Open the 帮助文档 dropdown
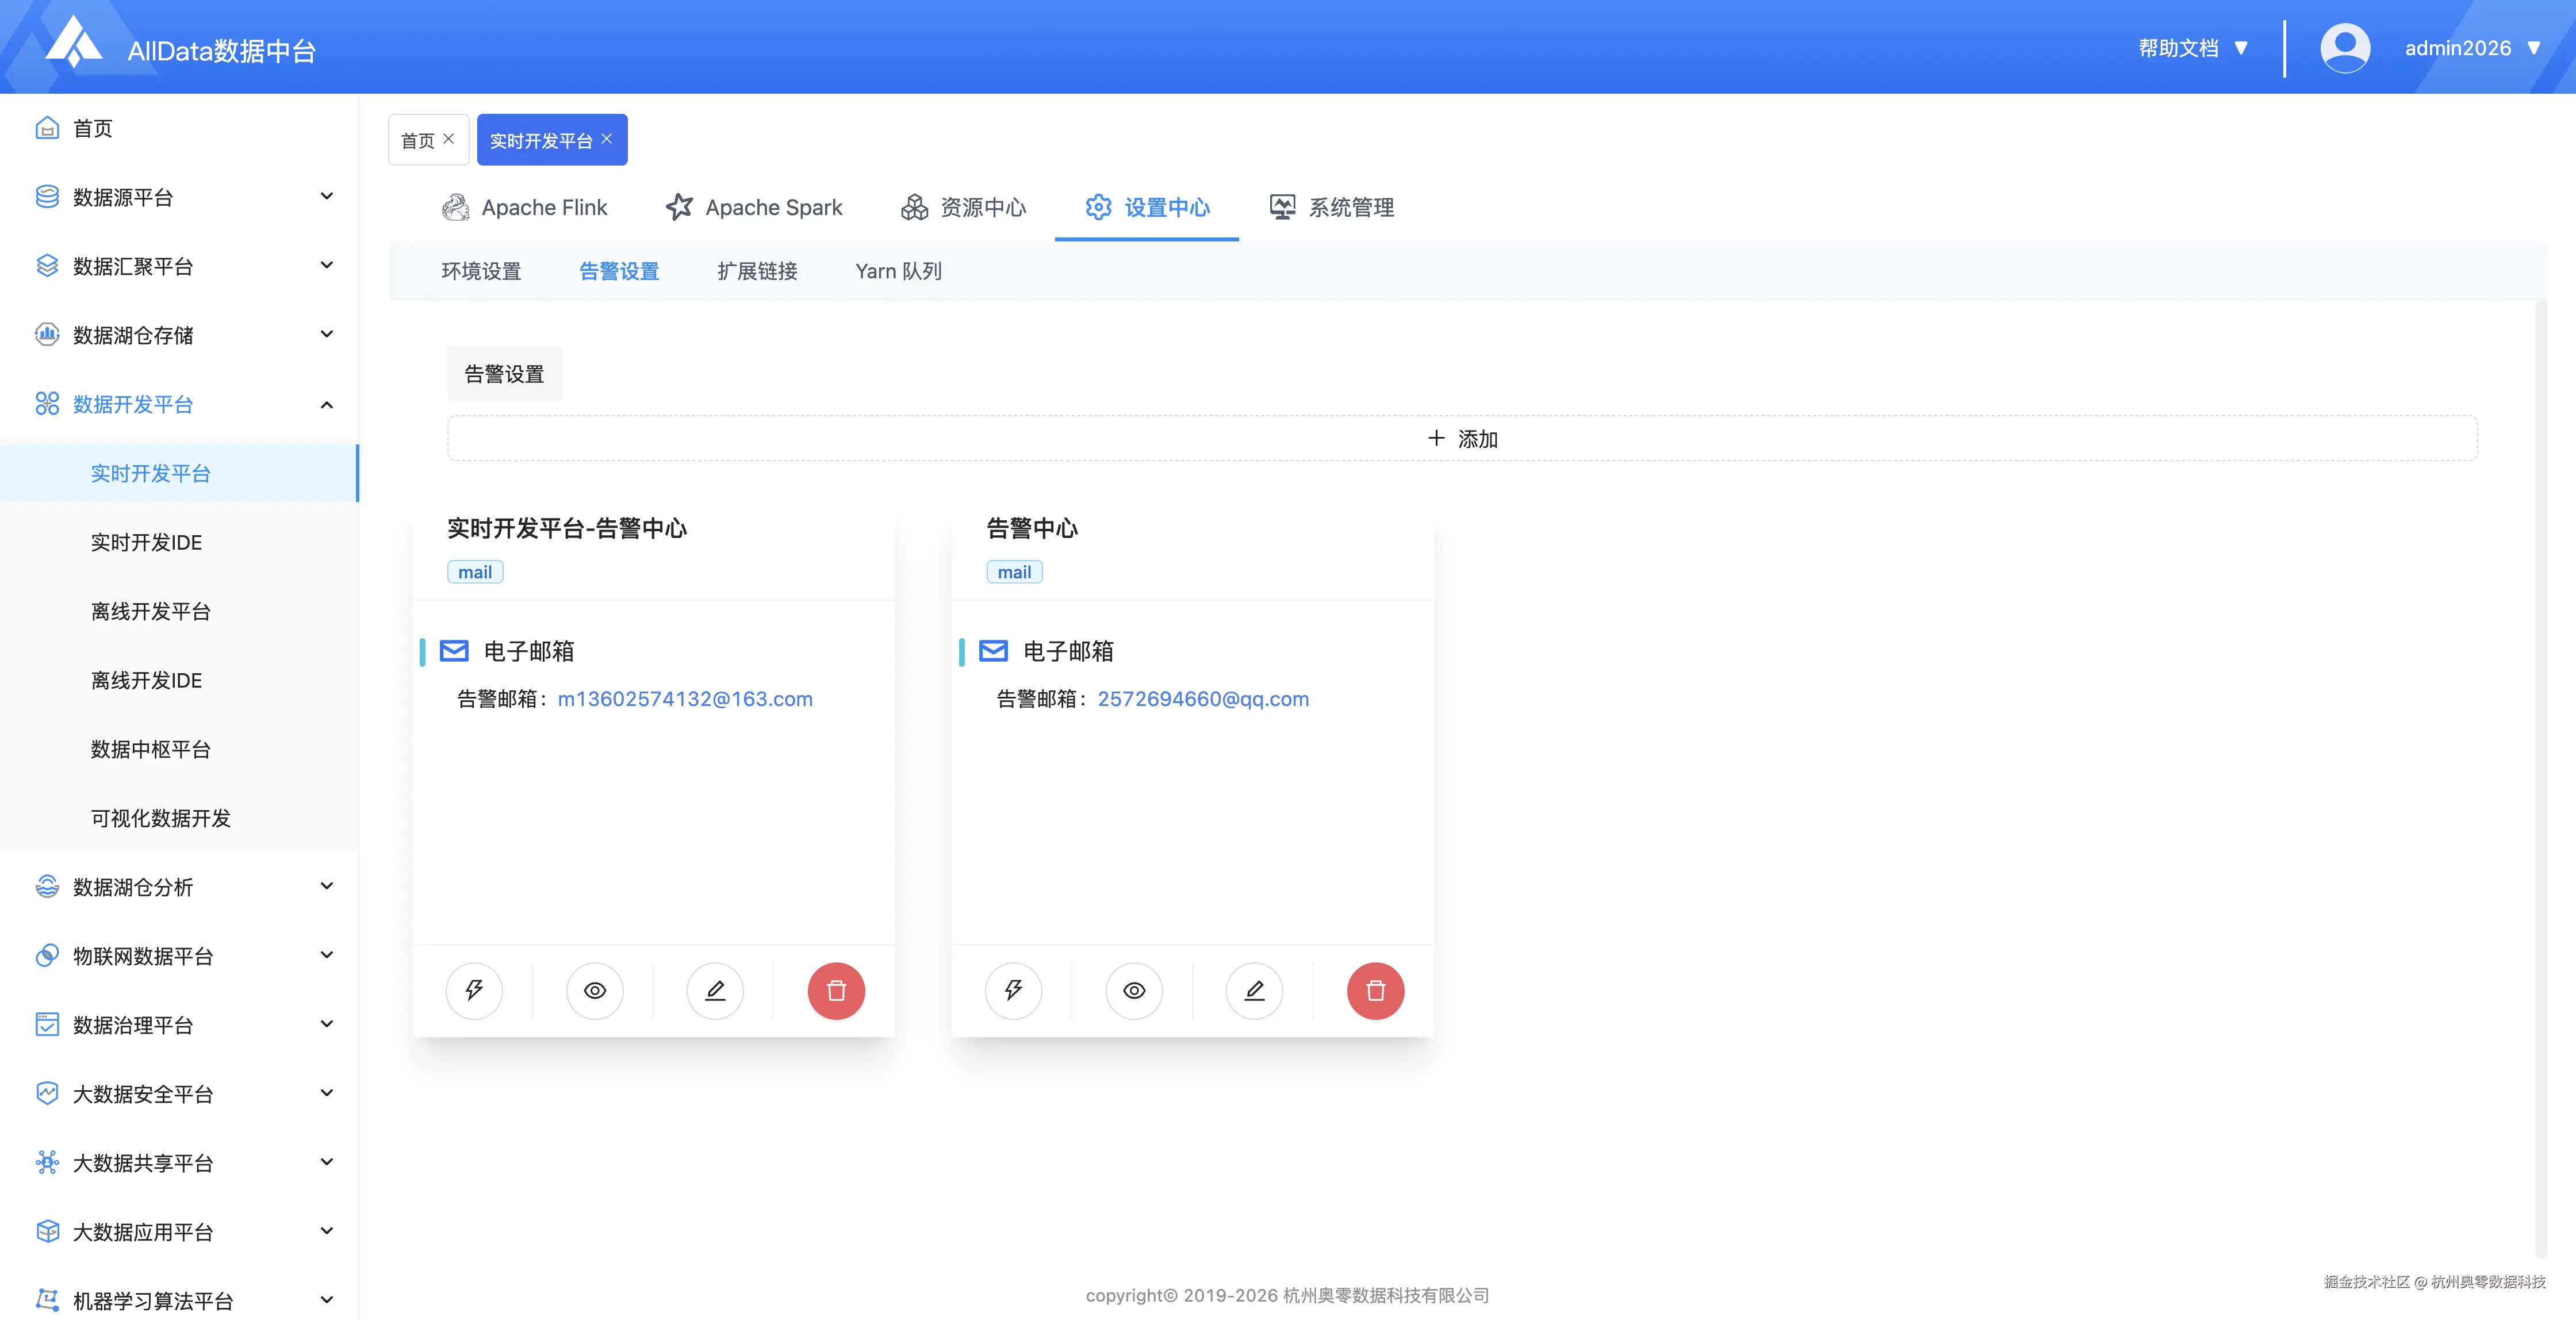This screenshot has height=1320, width=2576. pyautogui.click(x=2193, y=48)
